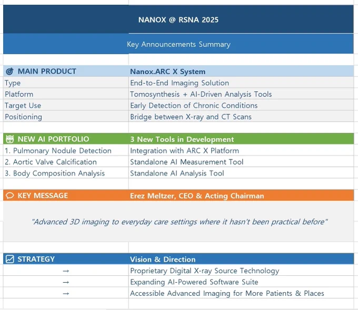Viewport: 358px width, 310px height.
Task: Select Integration with ARC X Platform cell
Action: [241, 151]
